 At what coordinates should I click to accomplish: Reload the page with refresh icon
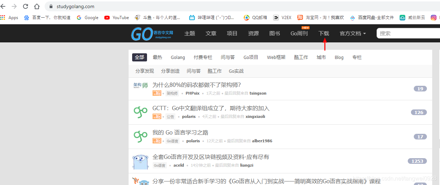click(x=26, y=6)
